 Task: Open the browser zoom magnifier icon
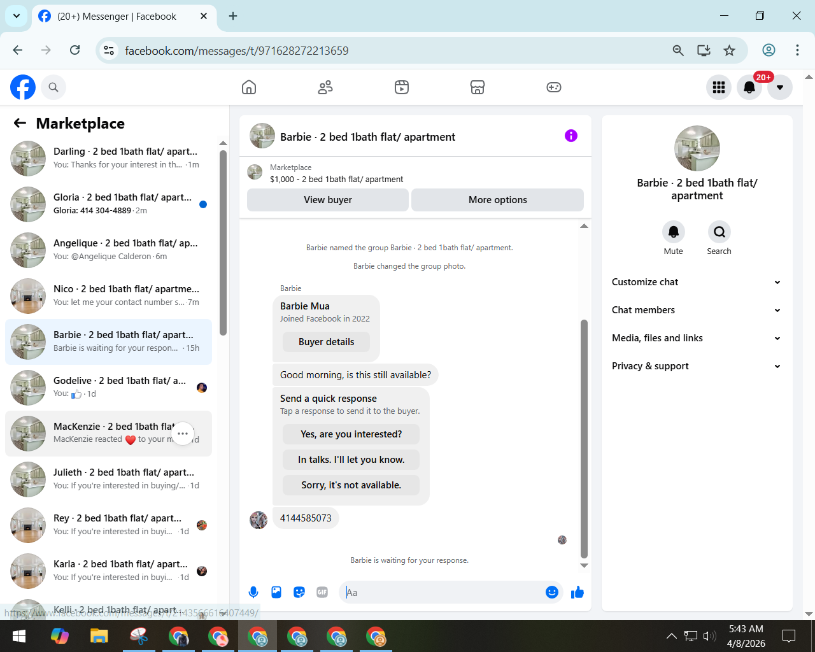point(678,50)
